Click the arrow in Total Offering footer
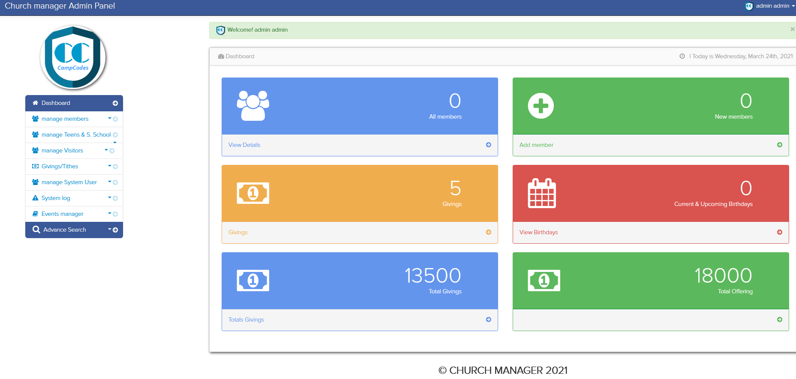Viewport: 796px width, 379px height. coord(780,319)
